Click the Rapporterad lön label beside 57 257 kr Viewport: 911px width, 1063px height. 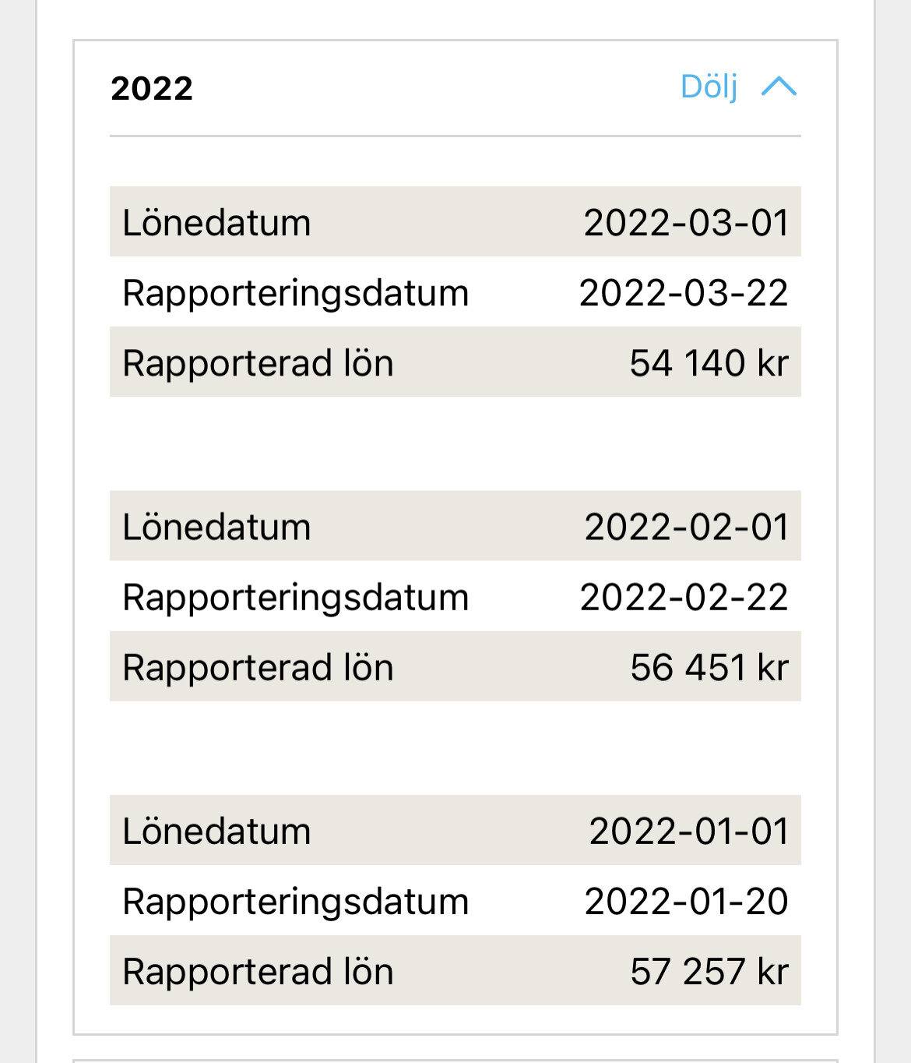click(258, 972)
